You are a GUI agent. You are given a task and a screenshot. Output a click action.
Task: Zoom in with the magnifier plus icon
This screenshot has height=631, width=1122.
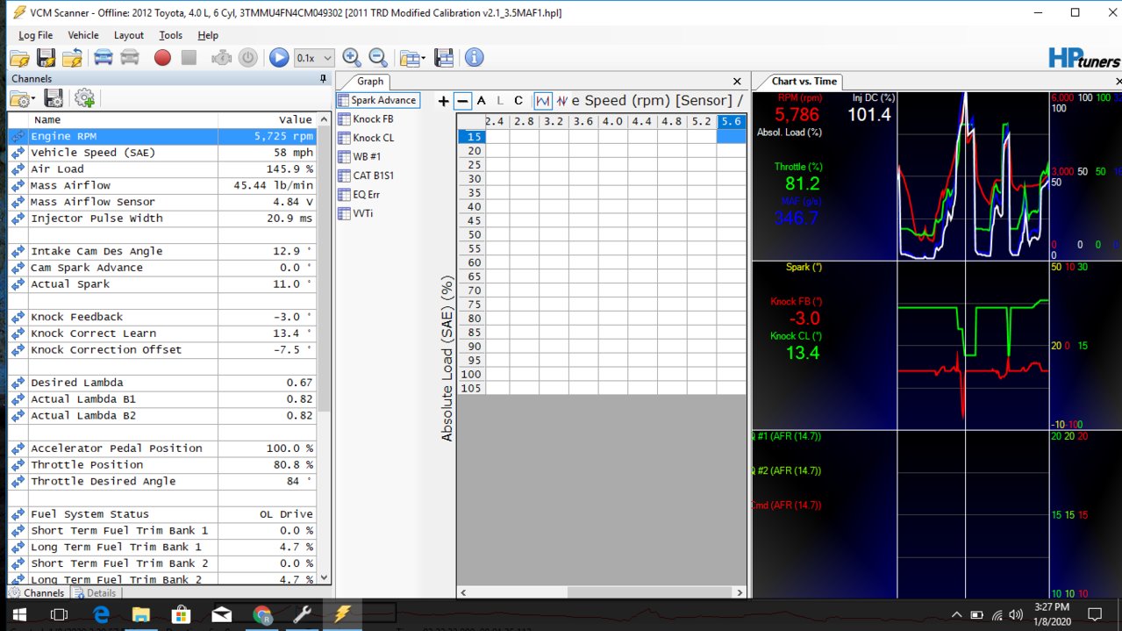pos(352,58)
